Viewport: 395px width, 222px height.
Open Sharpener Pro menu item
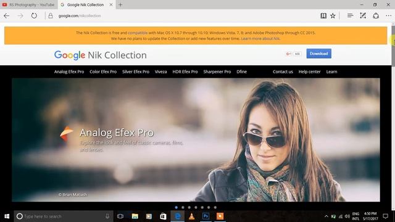217,72
